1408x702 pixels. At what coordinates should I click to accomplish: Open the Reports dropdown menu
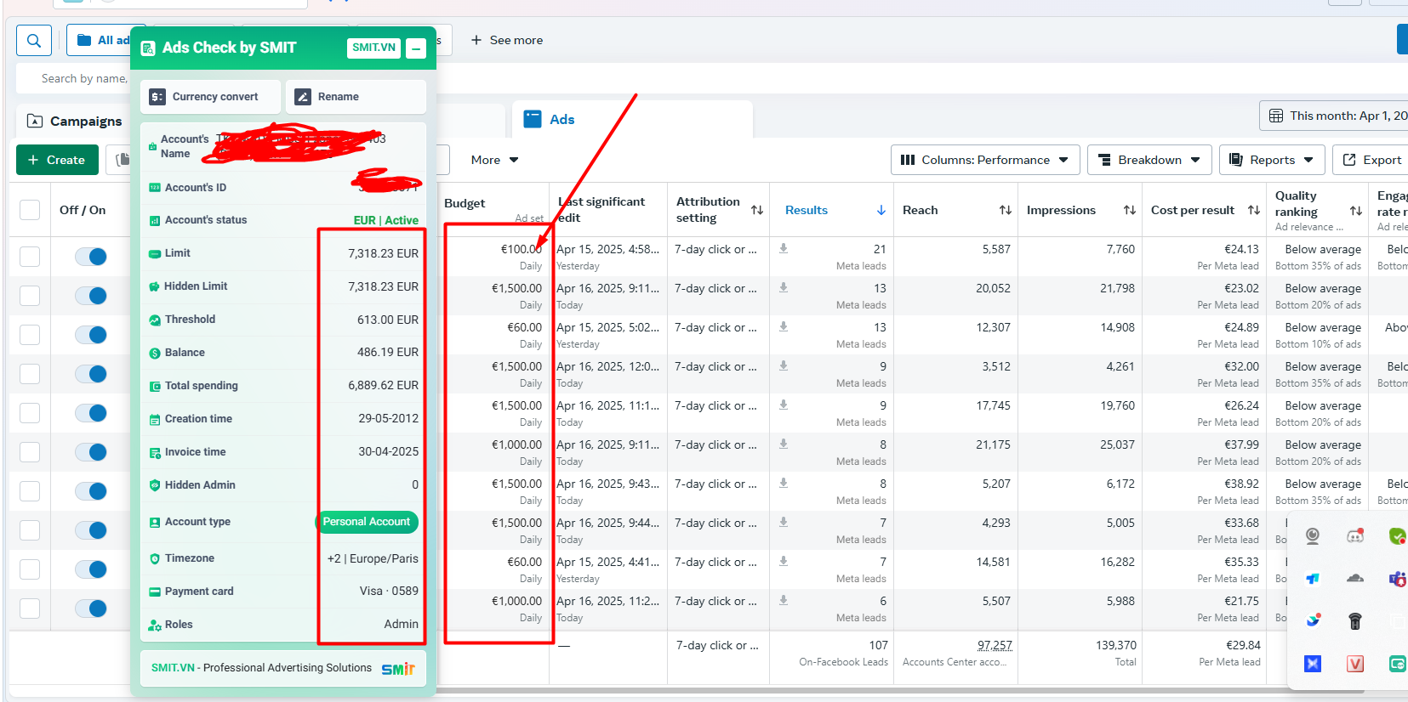[1272, 160]
